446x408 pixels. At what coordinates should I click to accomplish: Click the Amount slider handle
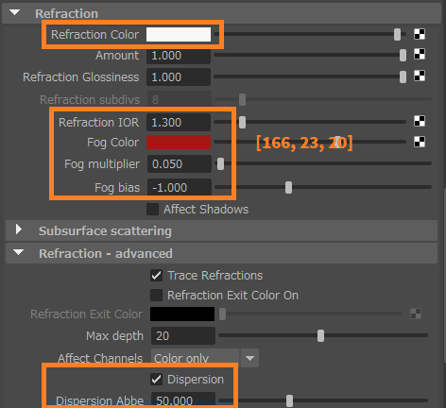pos(403,56)
